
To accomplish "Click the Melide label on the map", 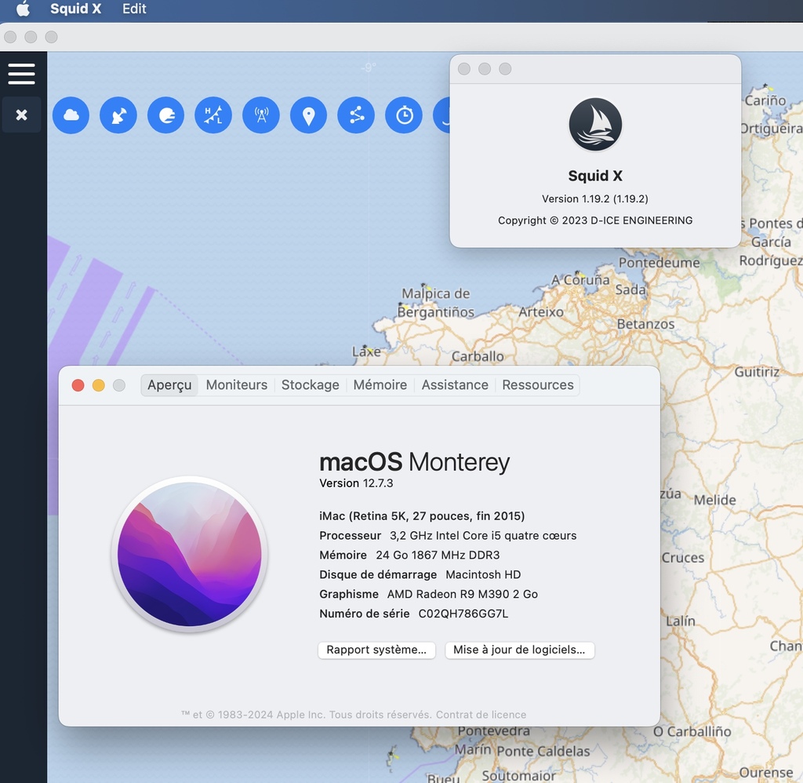I will pyautogui.click(x=714, y=500).
